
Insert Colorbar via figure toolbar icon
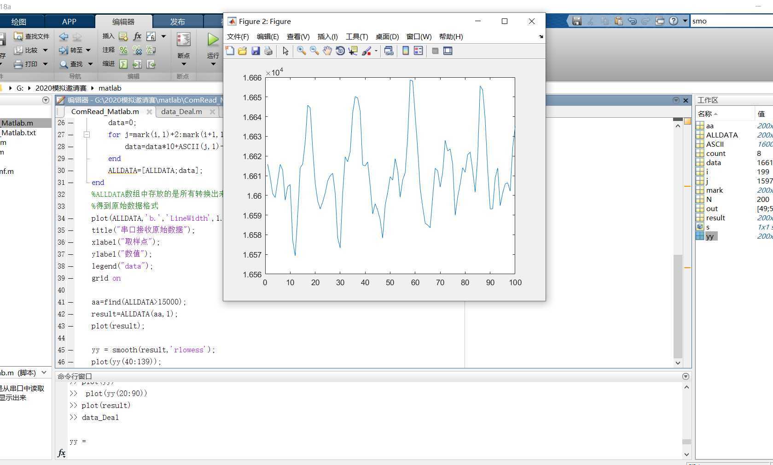[x=406, y=51]
